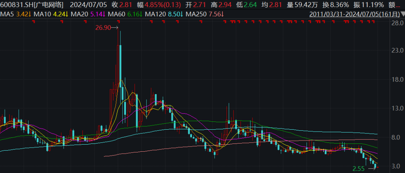The width and height of the screenshot is (405, 173).
Task: Click the 13.0 price axis label
Action: (397, 108)
